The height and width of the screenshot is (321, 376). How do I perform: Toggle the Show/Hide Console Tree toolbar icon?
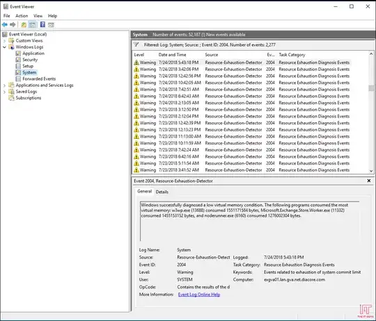(x=32, y=24)
